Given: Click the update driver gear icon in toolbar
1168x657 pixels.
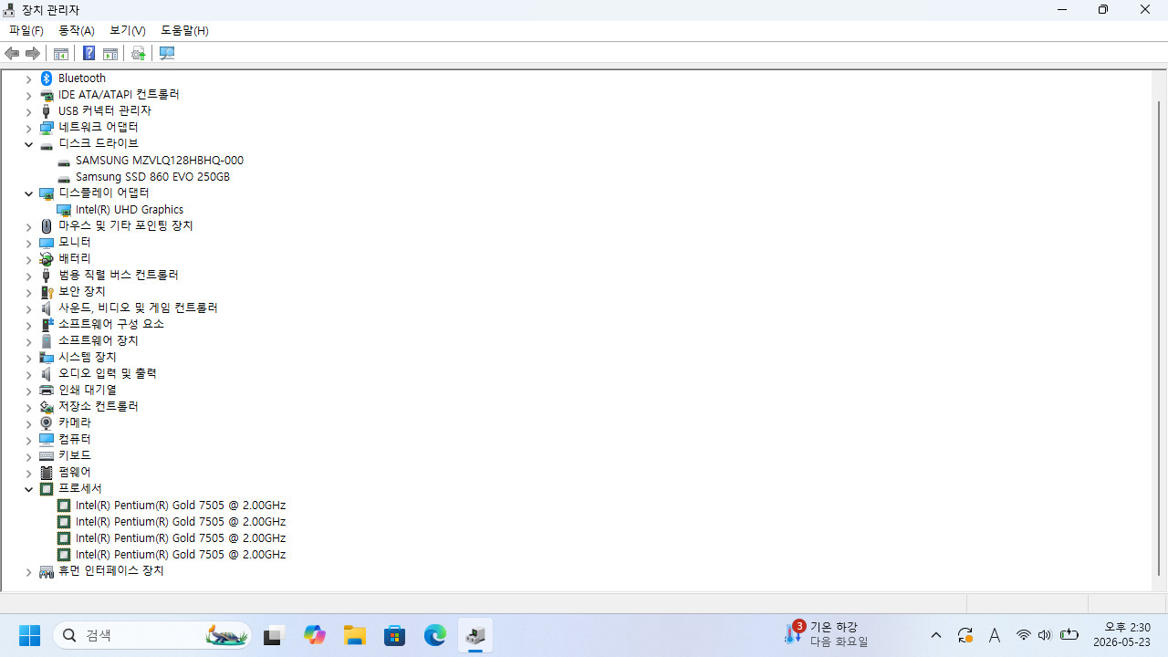Looking at the screenshot, I should [x=138, y=53].
